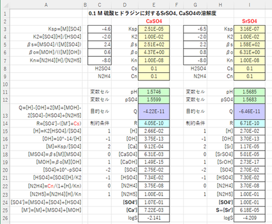Select column E header
Viewport: 272px width, 224px height.
tap(154, 5)
